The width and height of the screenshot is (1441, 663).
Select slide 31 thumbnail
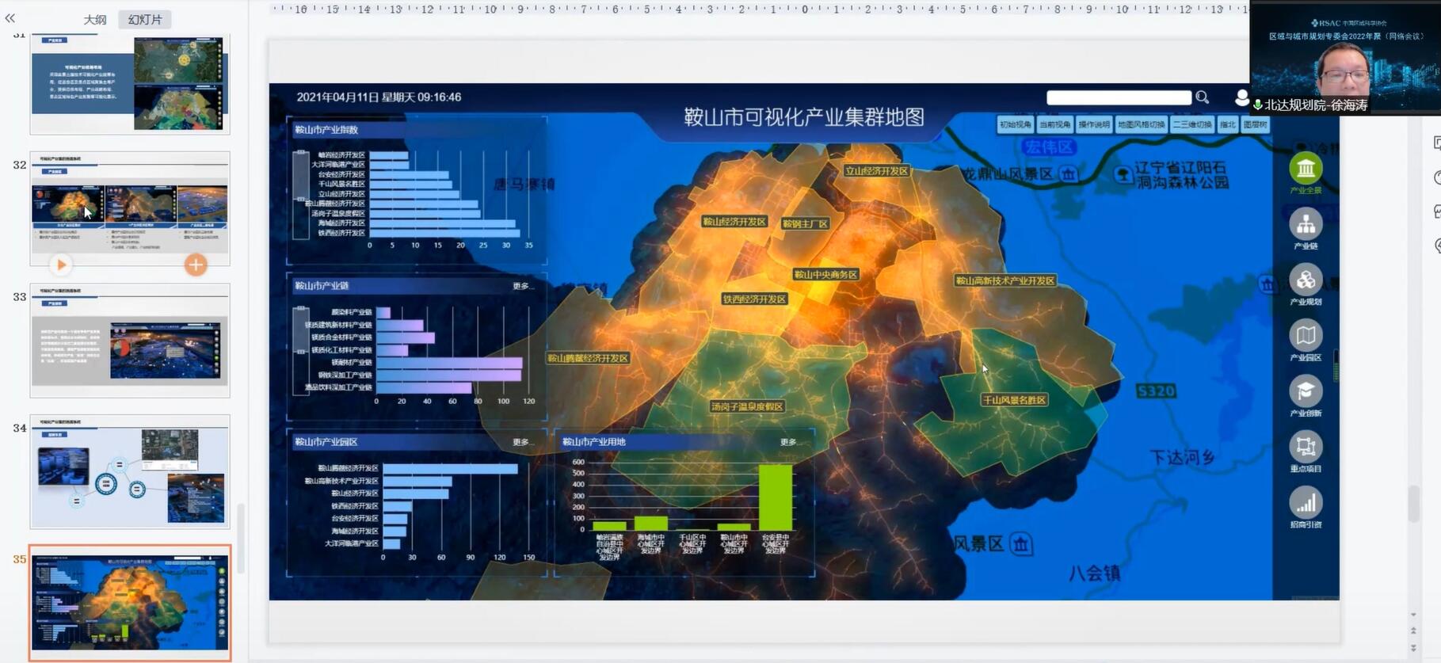pyautogui.click(x=130, y=84)
